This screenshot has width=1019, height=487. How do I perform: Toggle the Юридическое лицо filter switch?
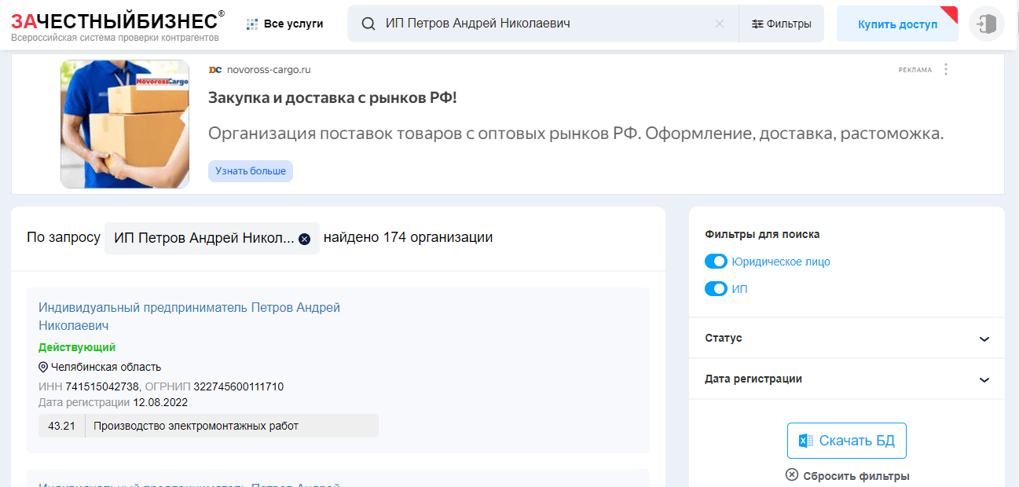click(716, 262)
